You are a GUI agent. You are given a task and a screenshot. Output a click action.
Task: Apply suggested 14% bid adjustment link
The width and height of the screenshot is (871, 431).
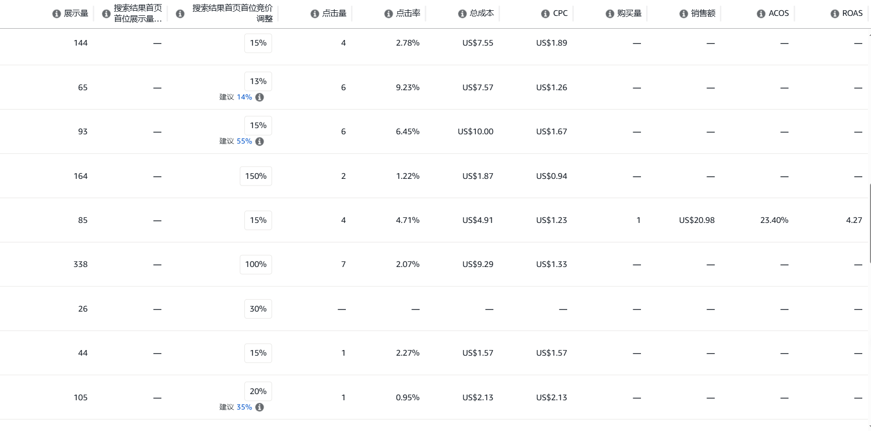(x=244, y=97)
